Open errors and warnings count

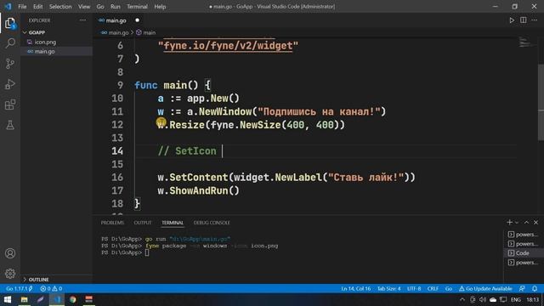pyautogui.click(x=51, y=289)
